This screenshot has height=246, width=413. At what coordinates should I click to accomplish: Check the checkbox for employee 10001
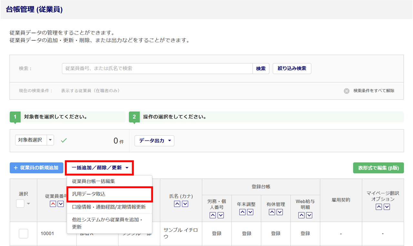(24, 233)
